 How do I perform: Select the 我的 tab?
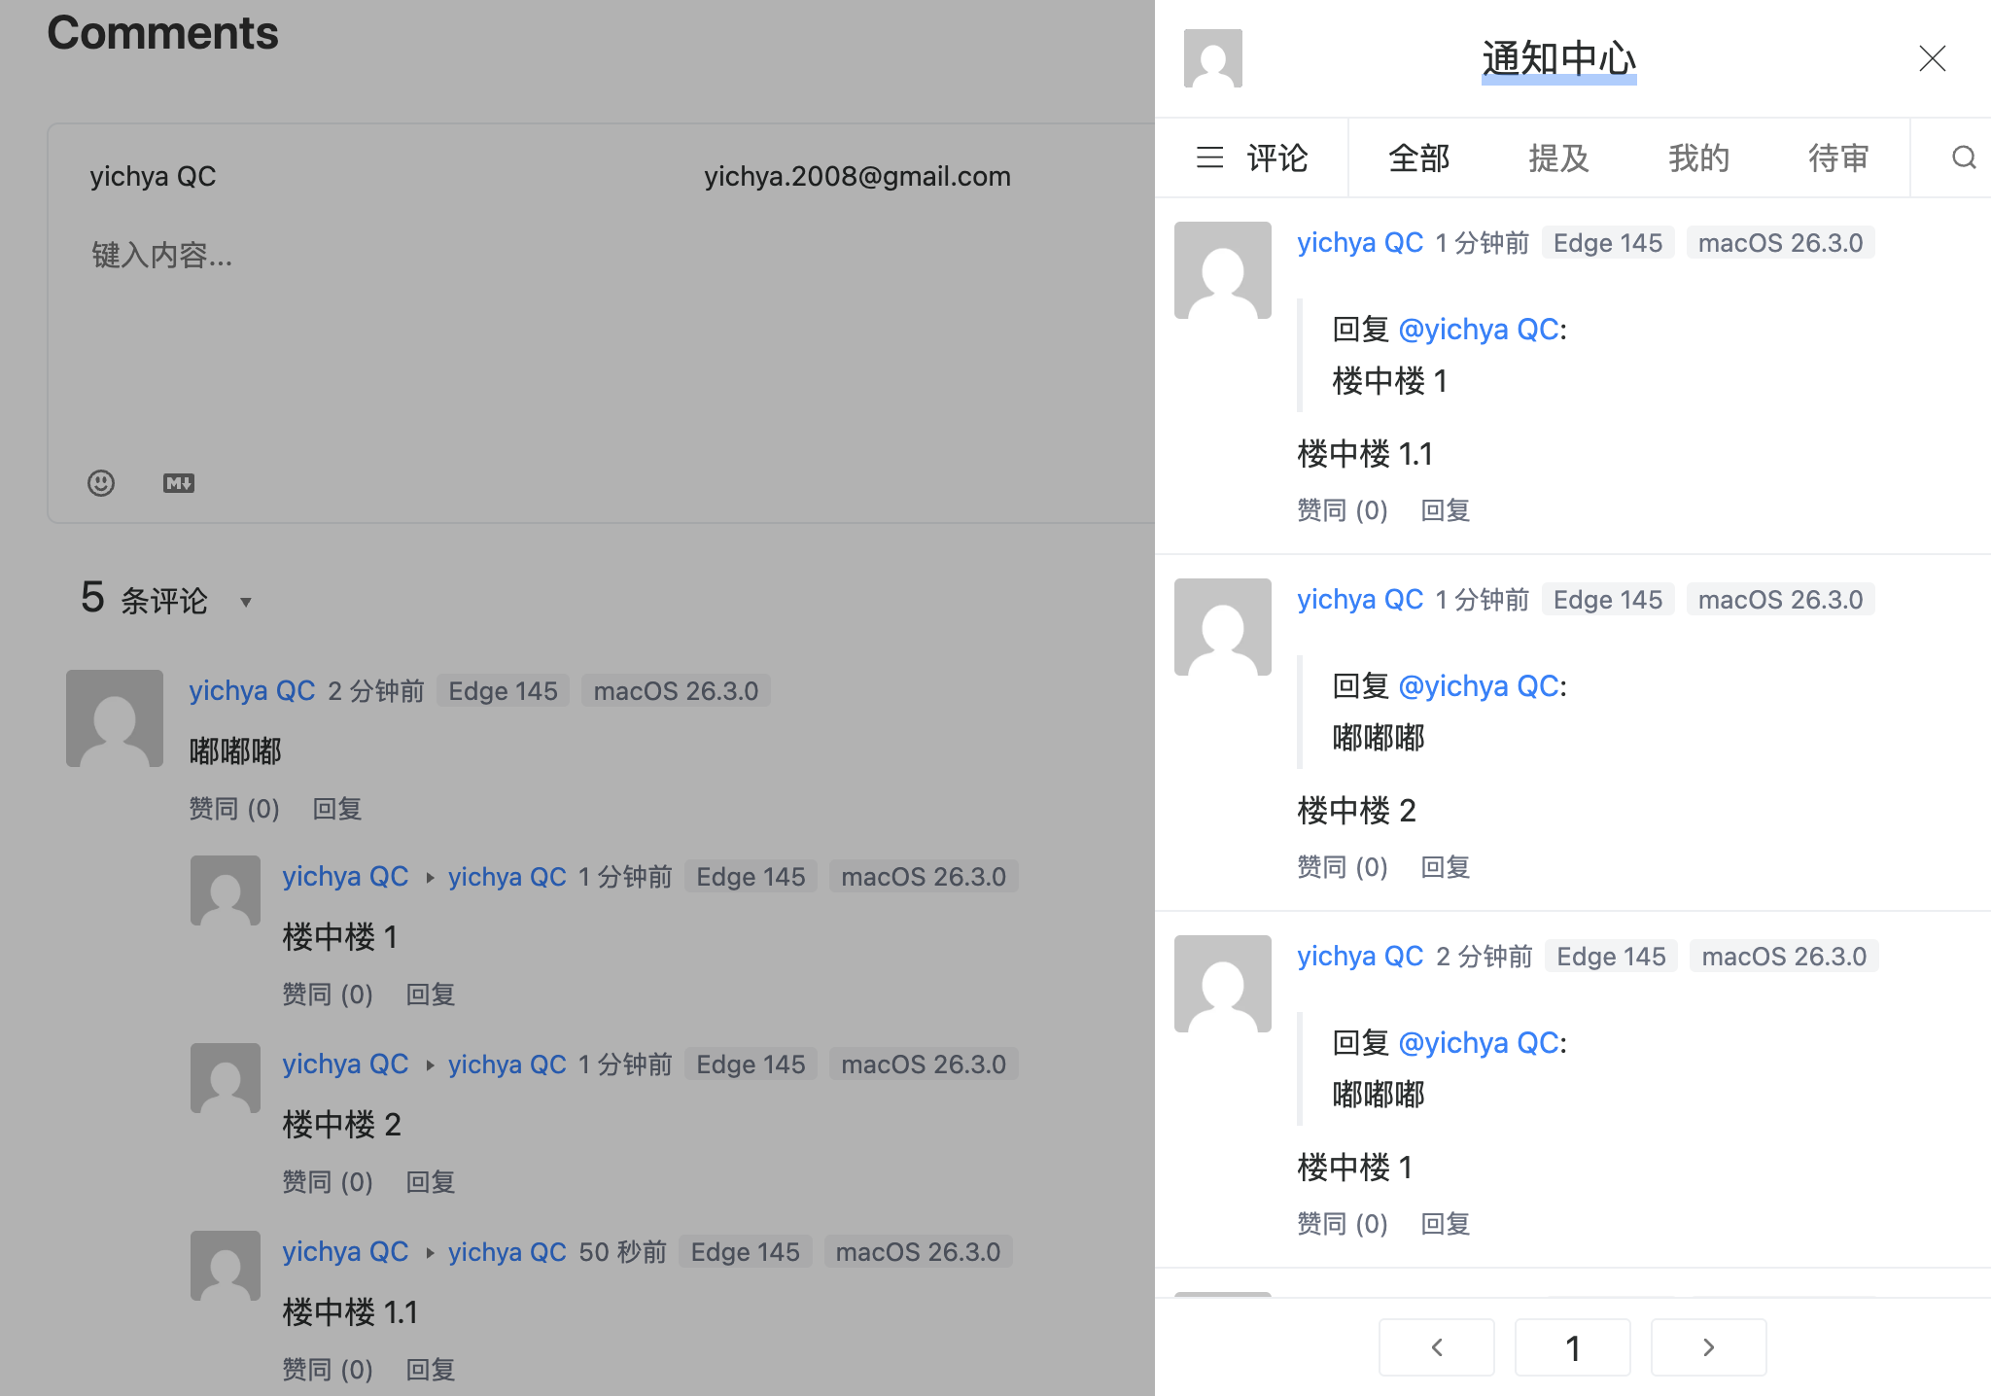[1698, 157]
